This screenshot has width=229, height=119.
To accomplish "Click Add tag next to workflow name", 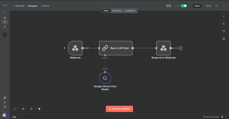I will [45, 6].
